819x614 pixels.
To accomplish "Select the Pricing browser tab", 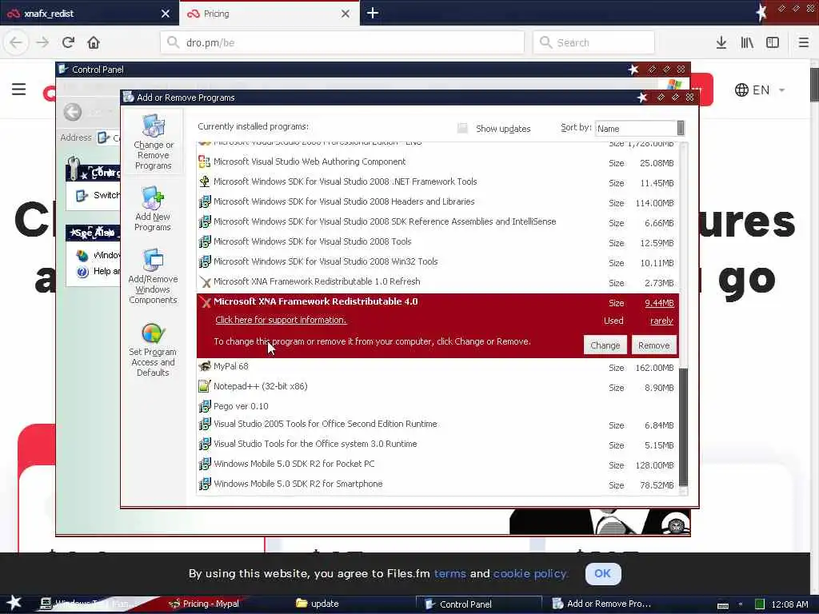I will coord(269,14).
